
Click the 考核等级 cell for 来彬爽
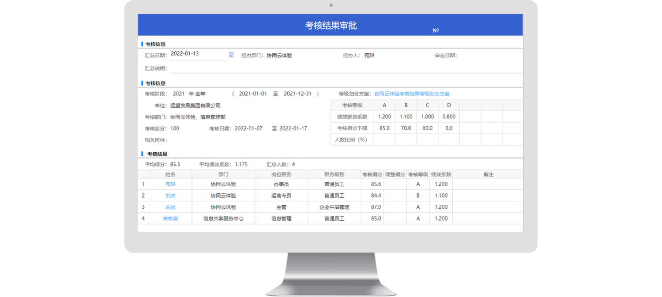click(x=418, y=219)
